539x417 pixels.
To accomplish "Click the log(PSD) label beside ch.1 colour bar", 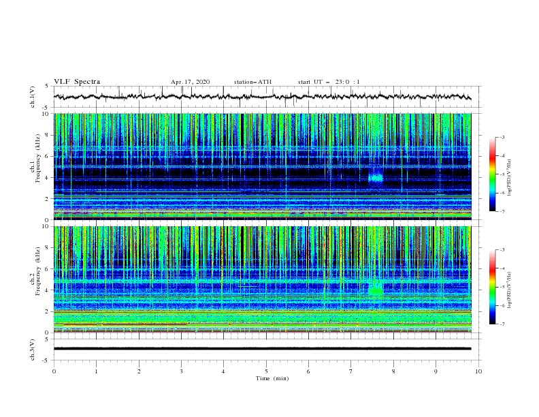I will 509,178.
